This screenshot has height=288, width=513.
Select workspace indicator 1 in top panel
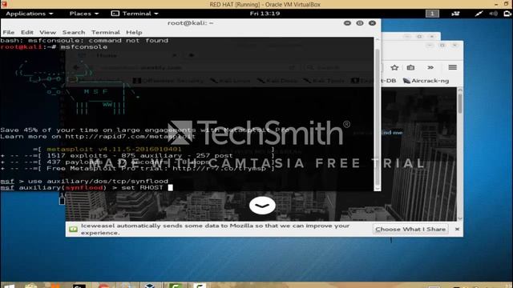pos(432,14)
